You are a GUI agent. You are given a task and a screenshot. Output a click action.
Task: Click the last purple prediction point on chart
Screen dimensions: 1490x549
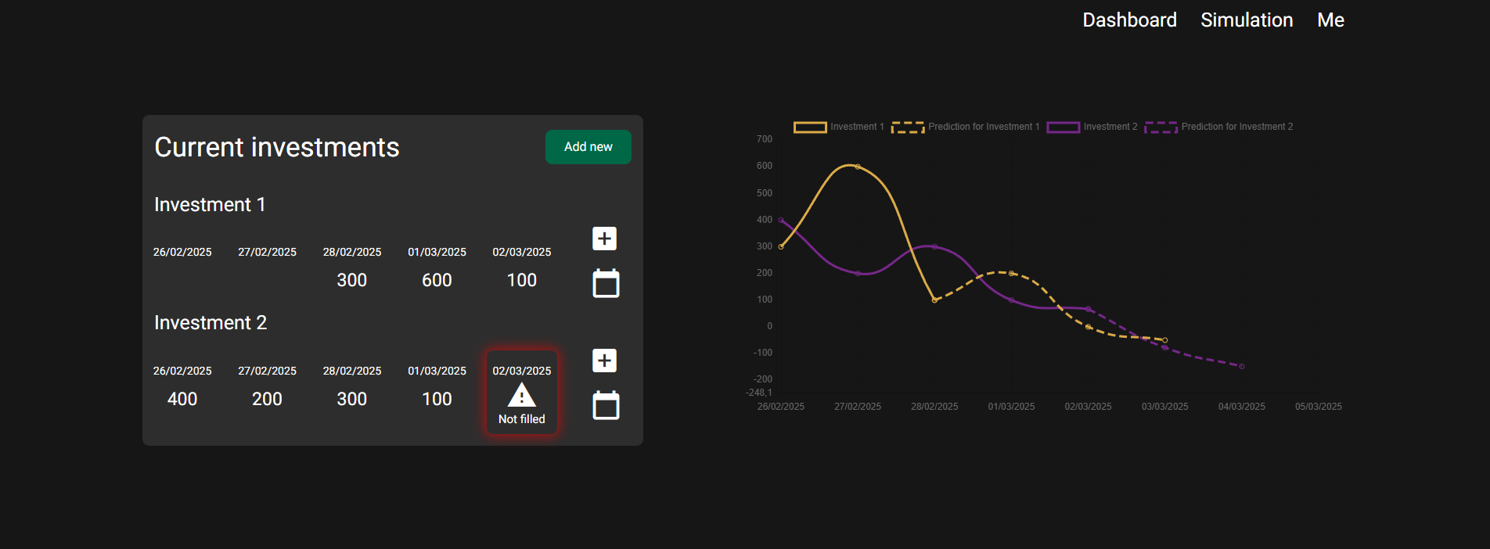1241,366
